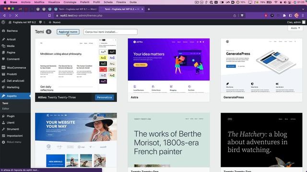This screenshot has height=172, width=307.
Task: Open the GeneratePress theme thumbnail
Action: tap(261, 65)
